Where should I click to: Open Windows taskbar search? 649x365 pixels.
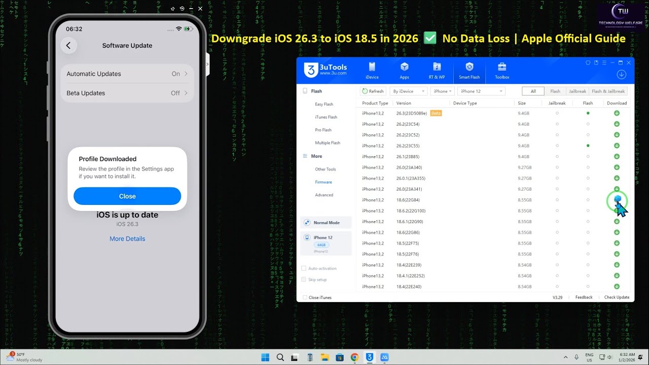280,357
